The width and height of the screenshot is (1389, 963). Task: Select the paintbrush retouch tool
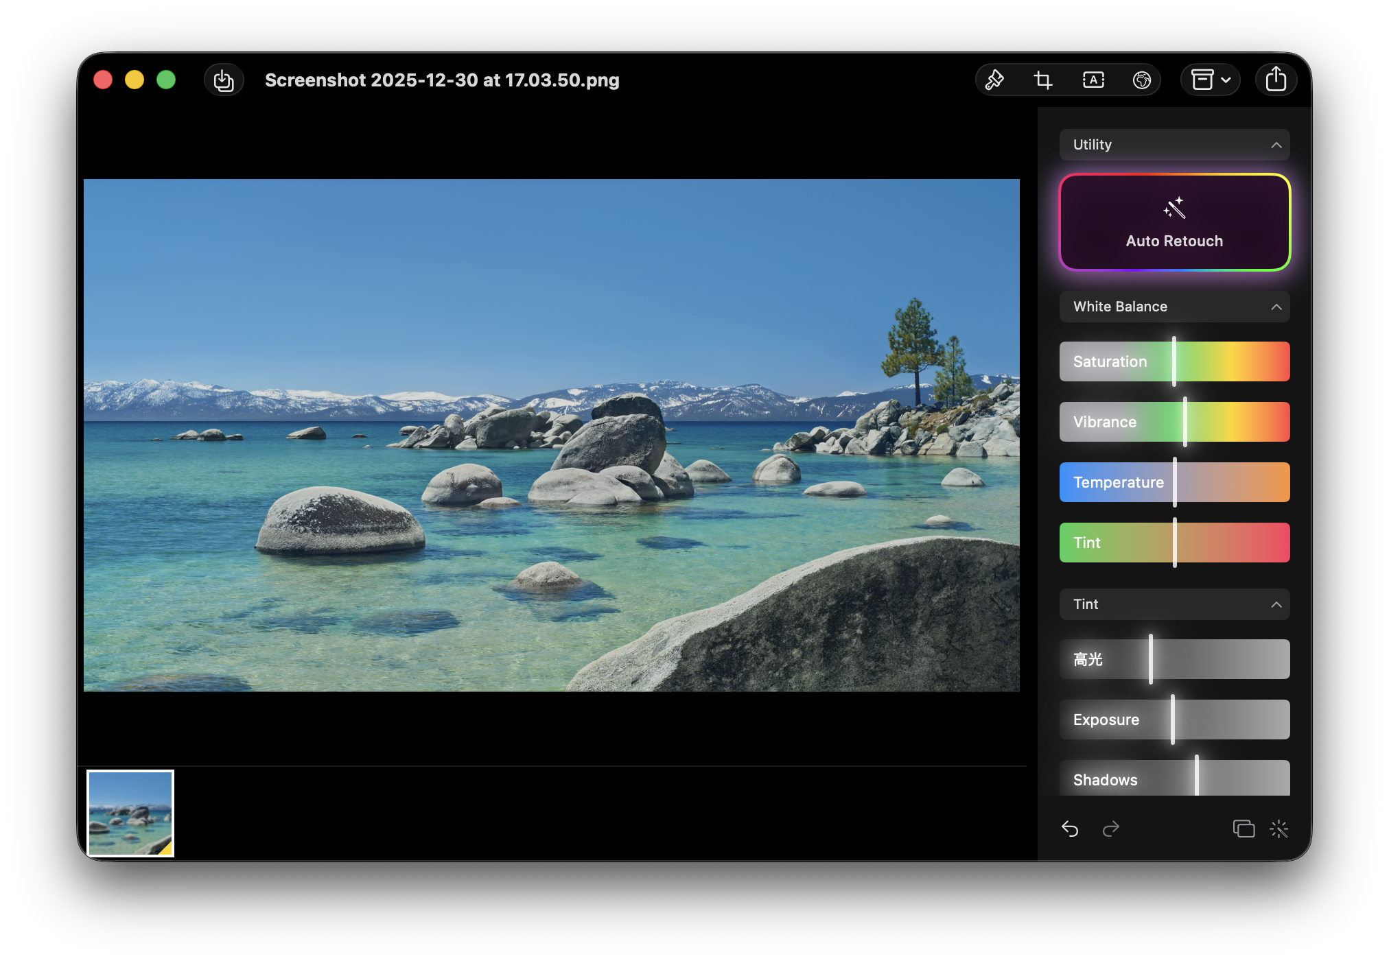[x=994, y=80]
